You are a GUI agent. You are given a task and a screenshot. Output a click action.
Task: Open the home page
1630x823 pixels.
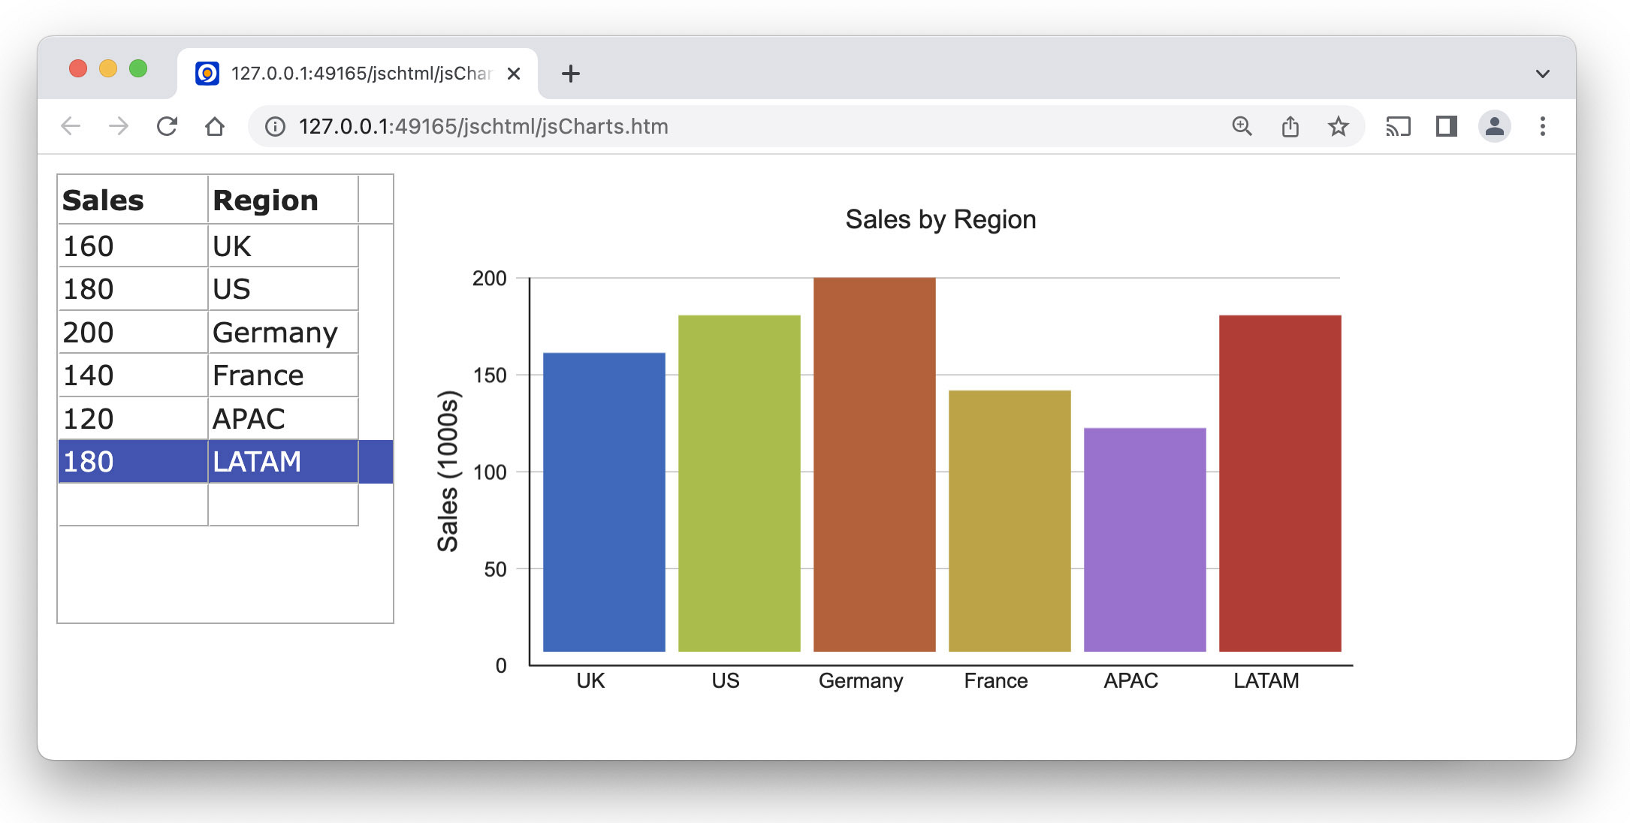[x=216, y=126]
